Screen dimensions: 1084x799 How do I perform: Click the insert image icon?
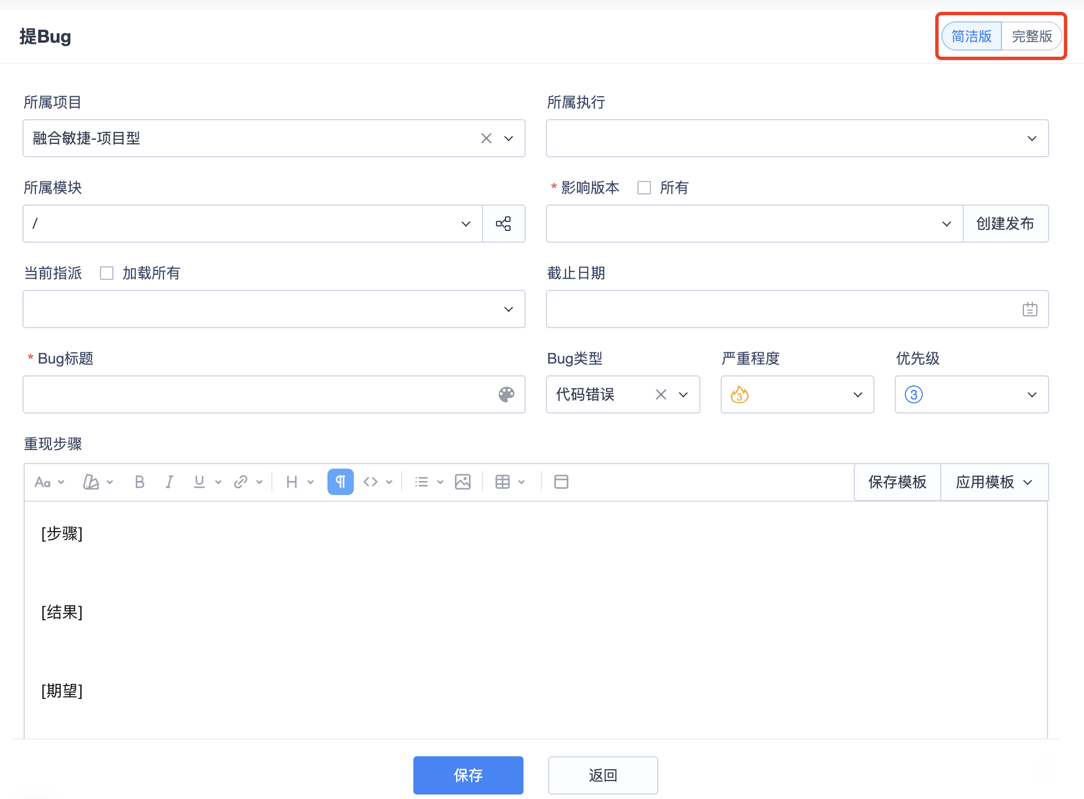(463, 482)
